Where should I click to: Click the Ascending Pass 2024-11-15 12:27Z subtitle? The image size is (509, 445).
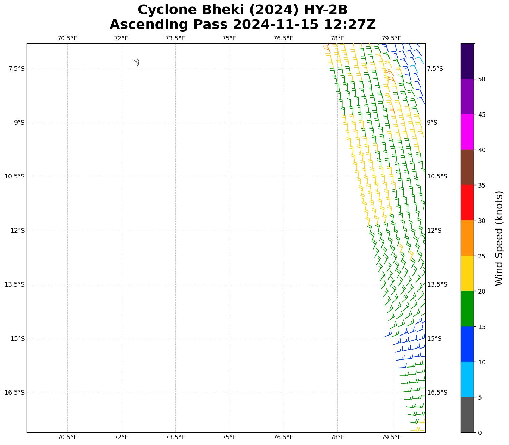click(242, 25)
